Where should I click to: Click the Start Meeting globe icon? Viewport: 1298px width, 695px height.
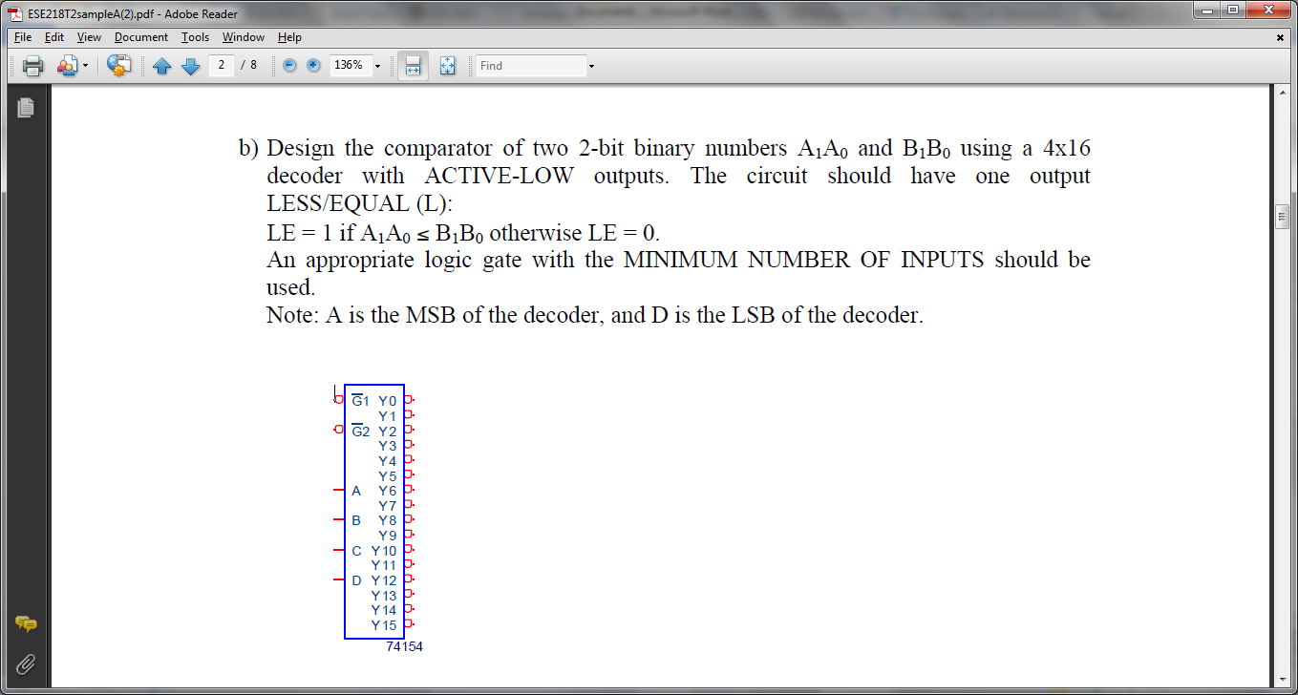[118, 66]
